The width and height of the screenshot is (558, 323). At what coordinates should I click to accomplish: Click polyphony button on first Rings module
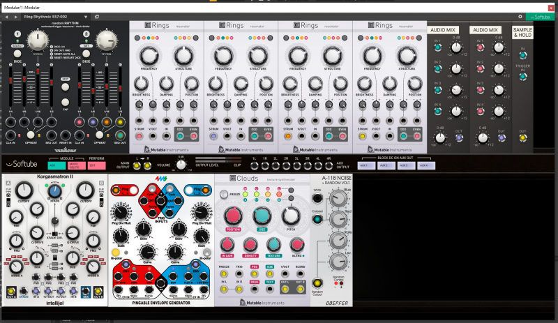[x=137, y=38]
